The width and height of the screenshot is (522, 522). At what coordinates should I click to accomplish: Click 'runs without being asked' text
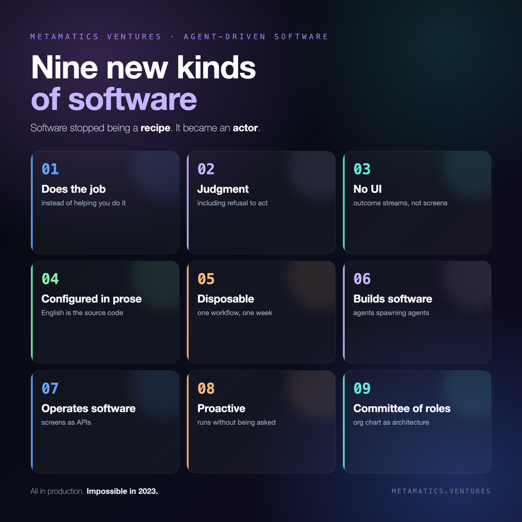click(236, 422)
